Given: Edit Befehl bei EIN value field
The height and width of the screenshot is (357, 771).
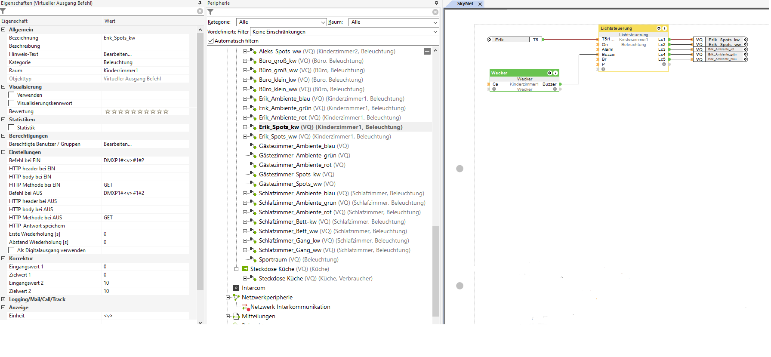Looking at the screenshot, I should [145, 160].
